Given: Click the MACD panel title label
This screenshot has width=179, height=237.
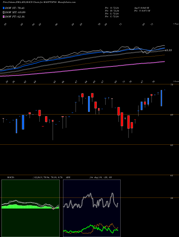Looking at the screenshot, I should pos(10,177).
